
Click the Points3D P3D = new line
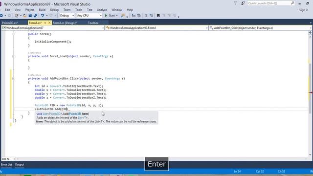point(69,106)
